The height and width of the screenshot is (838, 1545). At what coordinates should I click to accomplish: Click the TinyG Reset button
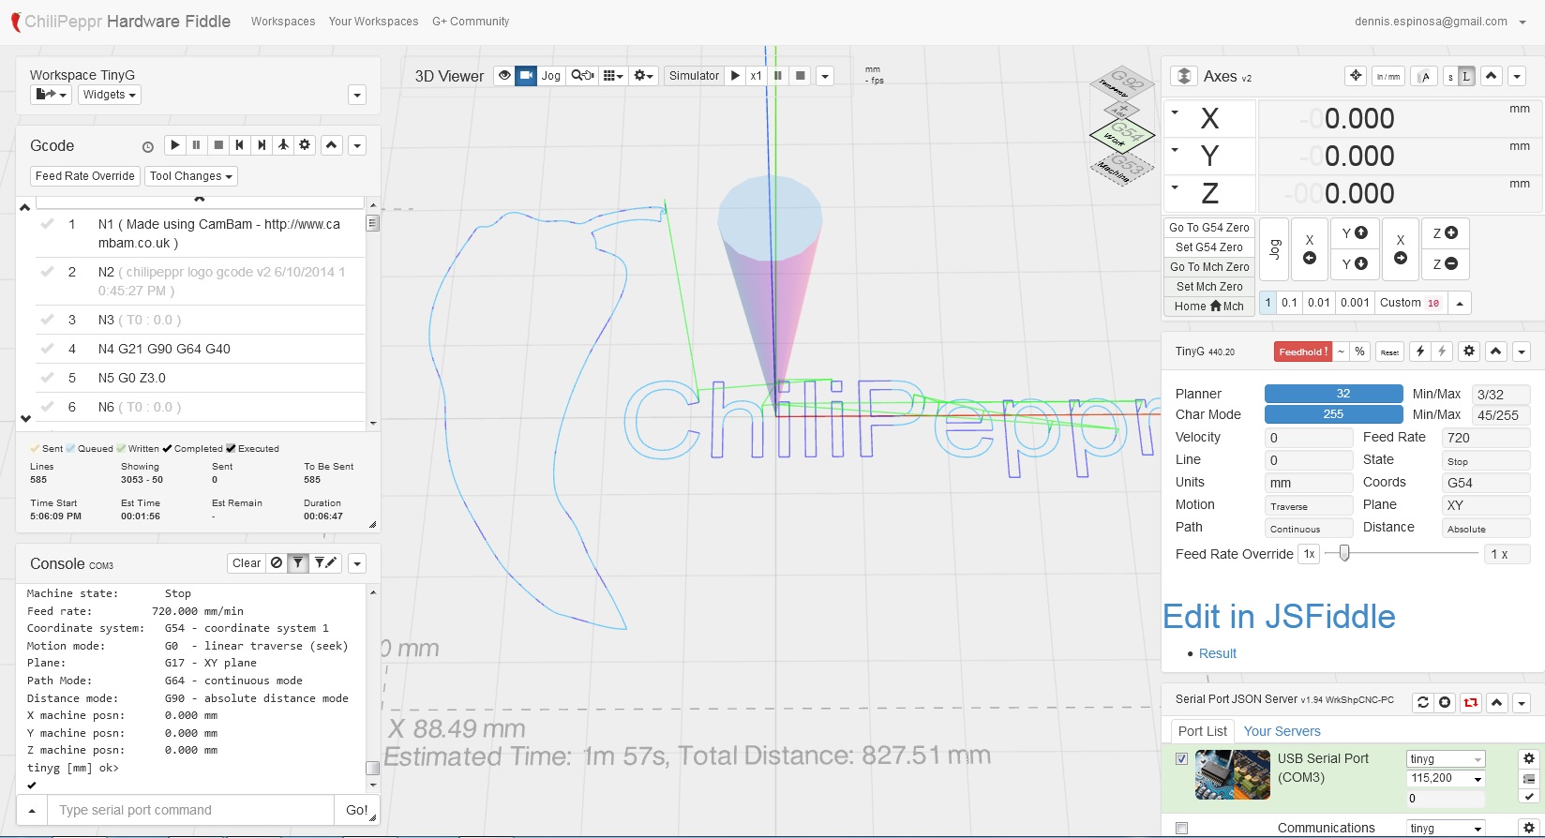[1389, 352]
